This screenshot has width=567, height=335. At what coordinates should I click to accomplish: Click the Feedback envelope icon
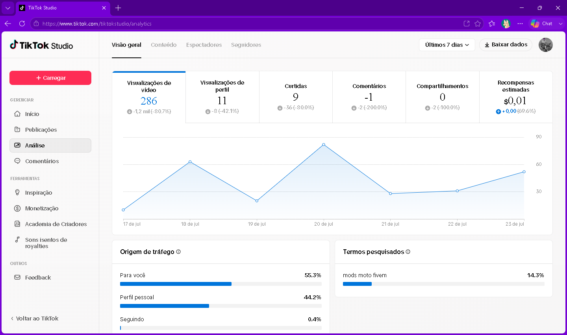click(x=17, y=278)
